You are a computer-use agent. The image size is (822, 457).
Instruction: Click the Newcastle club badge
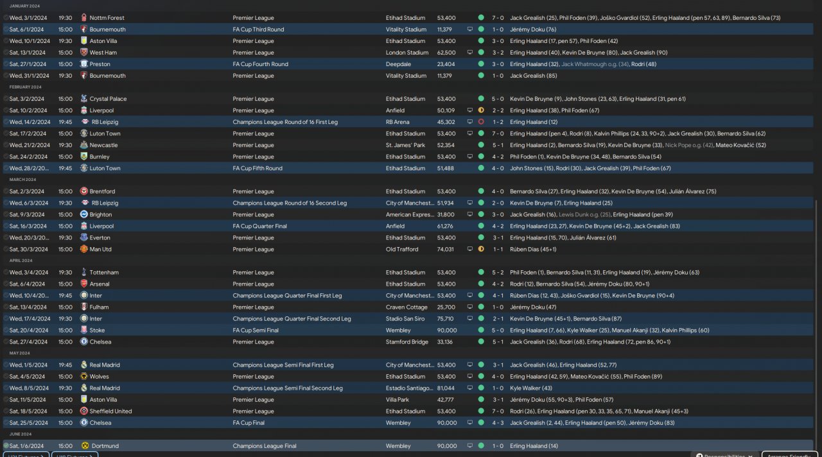coord(83,145)
